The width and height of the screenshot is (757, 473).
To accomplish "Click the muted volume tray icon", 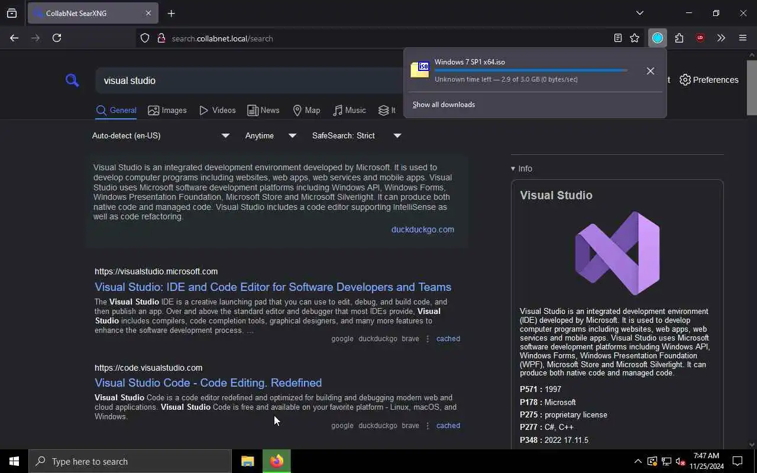I will [680, 461].
